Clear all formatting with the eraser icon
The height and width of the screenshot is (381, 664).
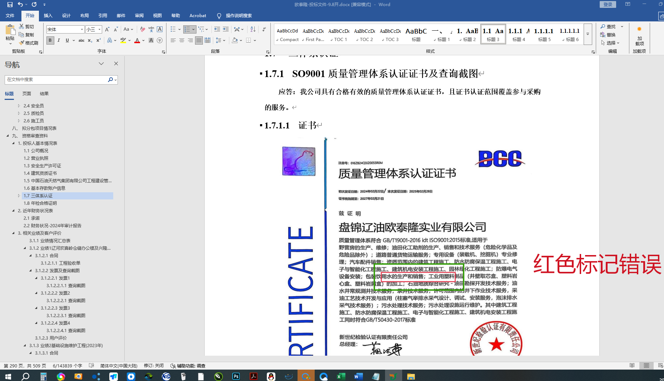point(143,29)
